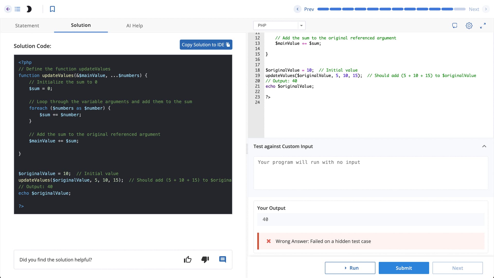Collapse Test against Custom Input section
Viewport: 494px width, 278px height.
[484, 146]
